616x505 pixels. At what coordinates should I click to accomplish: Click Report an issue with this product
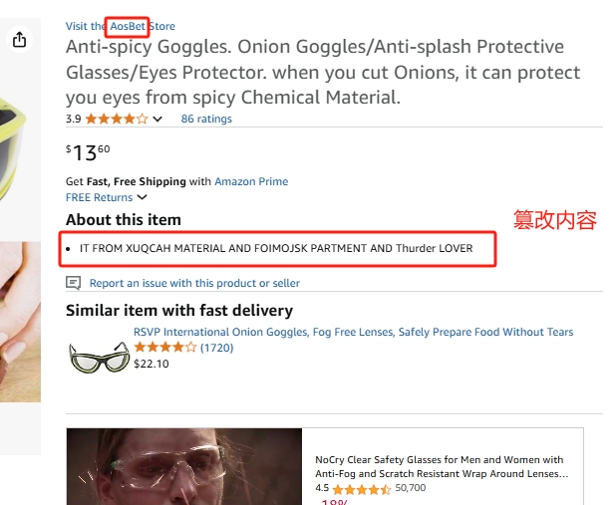194,283
